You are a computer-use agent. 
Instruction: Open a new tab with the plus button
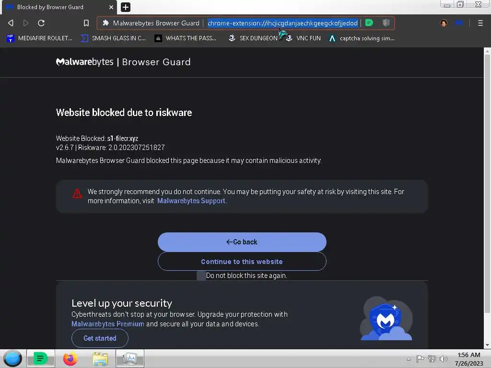click(x=126, y=7)
